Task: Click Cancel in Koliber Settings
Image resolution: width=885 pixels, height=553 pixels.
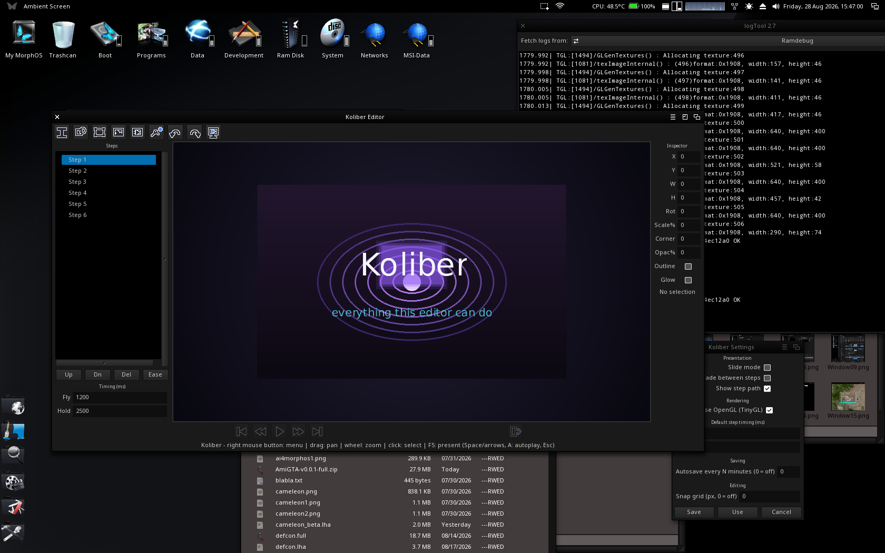Action: 781,512
